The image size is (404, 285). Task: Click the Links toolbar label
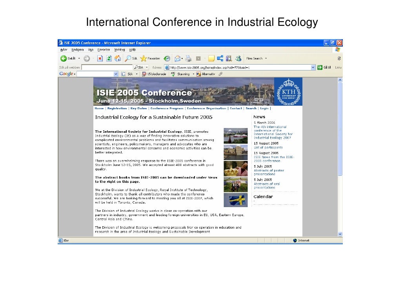(x=338, y=67)
